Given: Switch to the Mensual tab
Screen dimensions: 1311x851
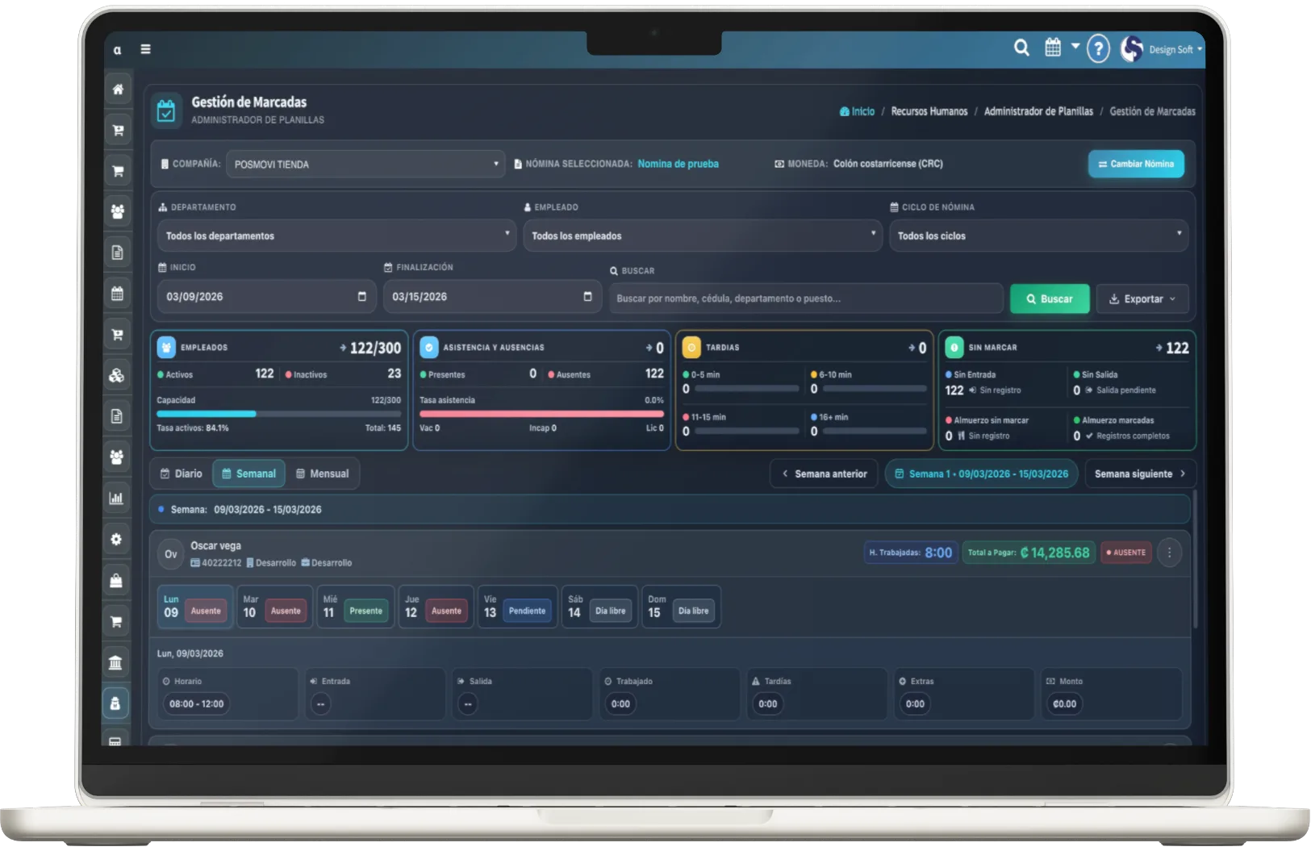Looking at the screenshot, I should (x=322, y=473).
